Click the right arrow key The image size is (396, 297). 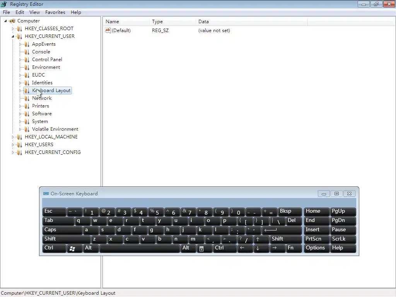click(x=277, y=249)
